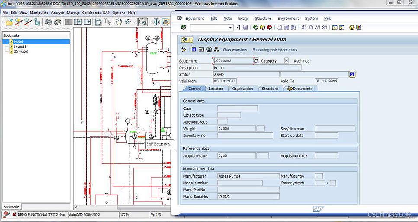Click the 172% zoom value in status bar
The image size is (418, 222).
coord(125,214)
